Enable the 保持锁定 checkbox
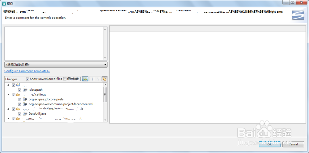 point(65,79)
